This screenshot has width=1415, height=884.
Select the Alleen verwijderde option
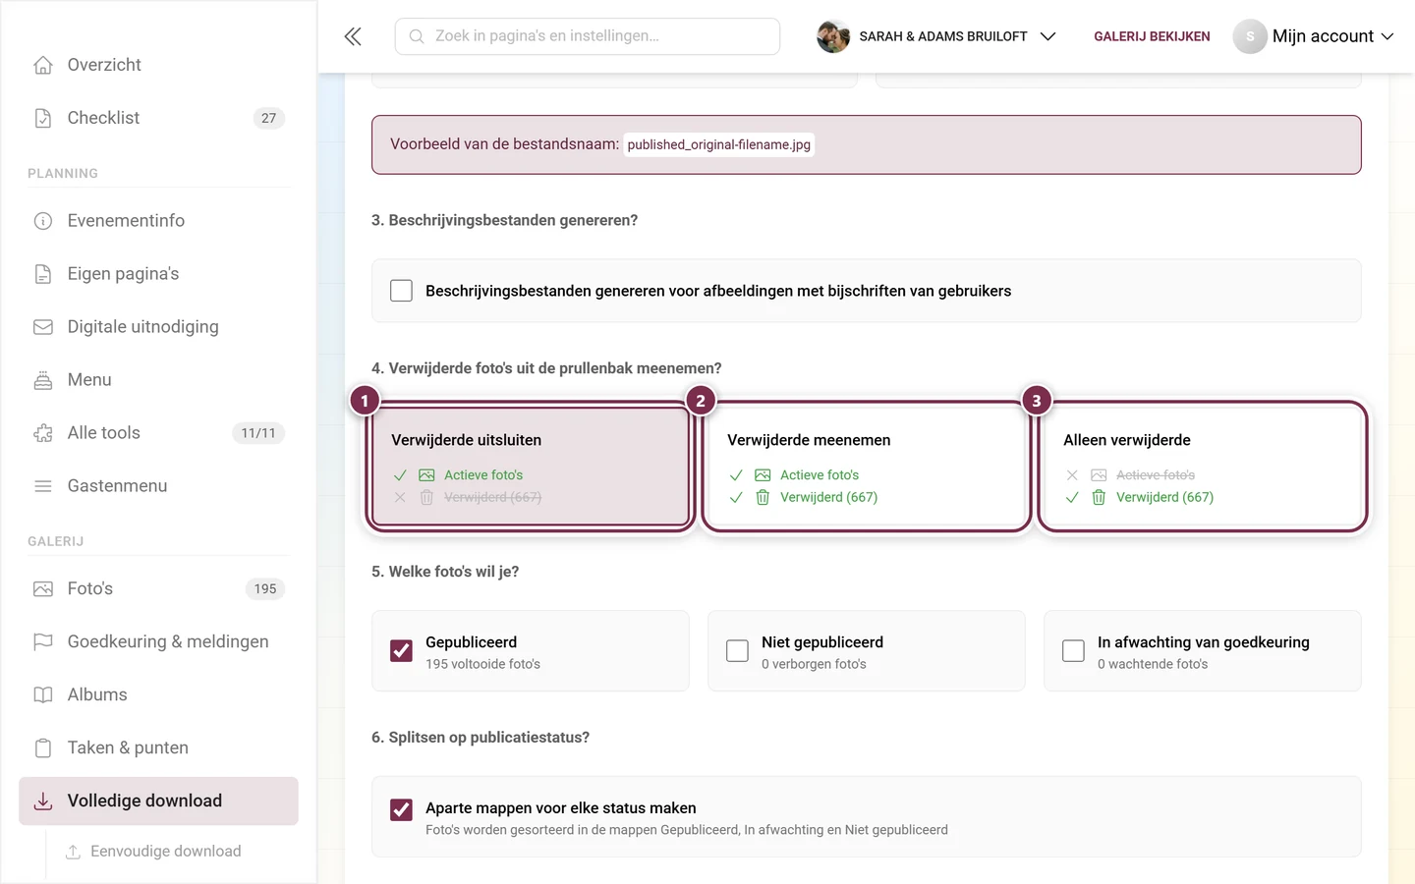(1203, 467)
